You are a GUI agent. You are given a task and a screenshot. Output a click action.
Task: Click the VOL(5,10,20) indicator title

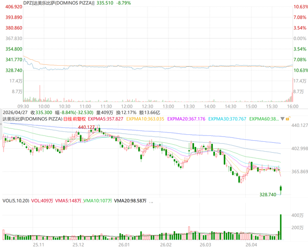[16, 201]
